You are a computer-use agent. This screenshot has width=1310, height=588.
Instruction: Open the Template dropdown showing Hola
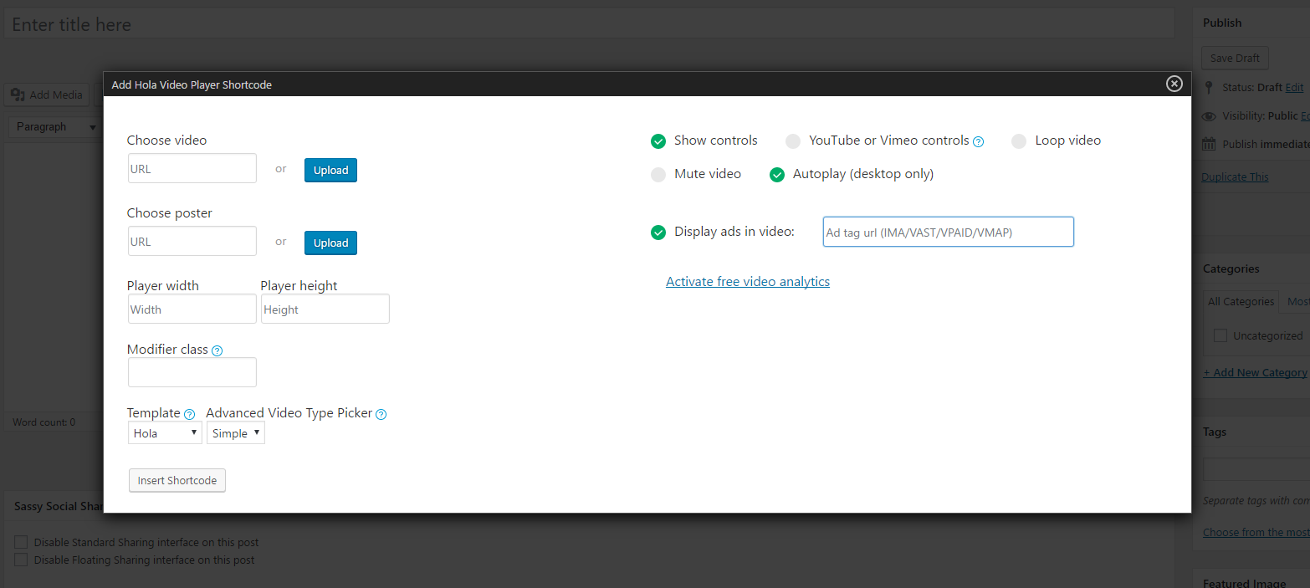click(x=165, y=433)
